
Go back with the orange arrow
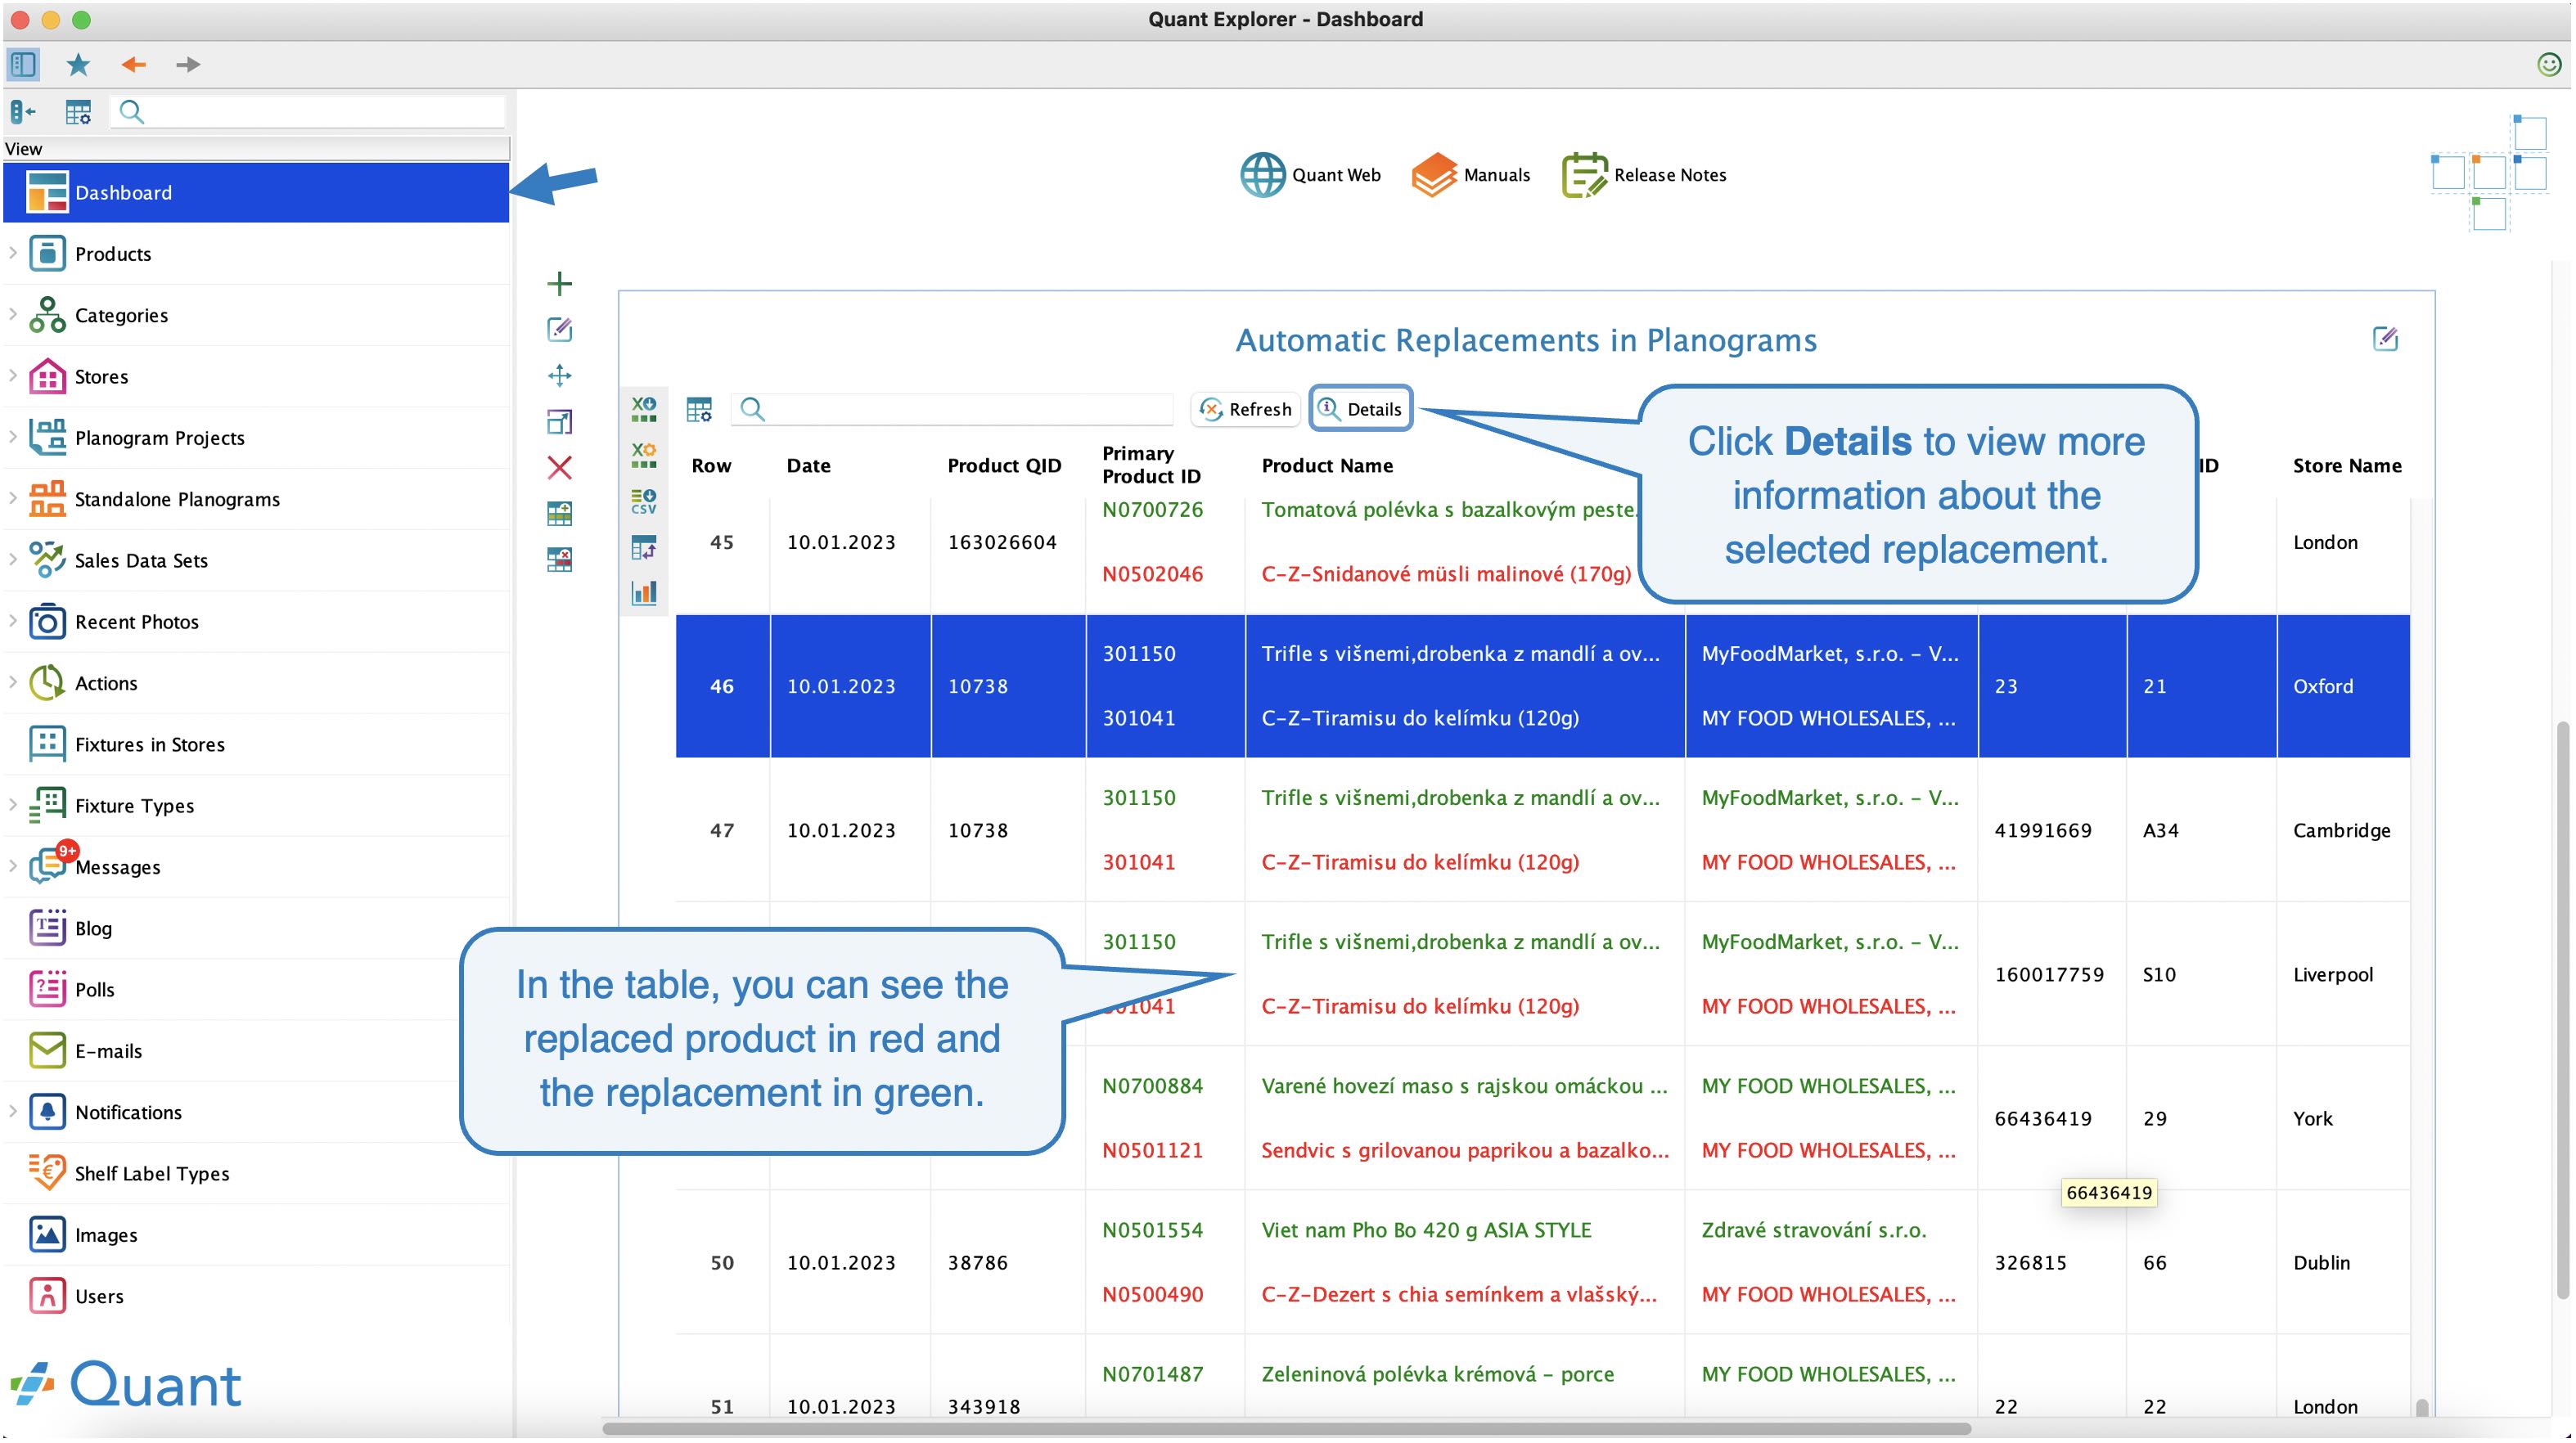(133, 65)
